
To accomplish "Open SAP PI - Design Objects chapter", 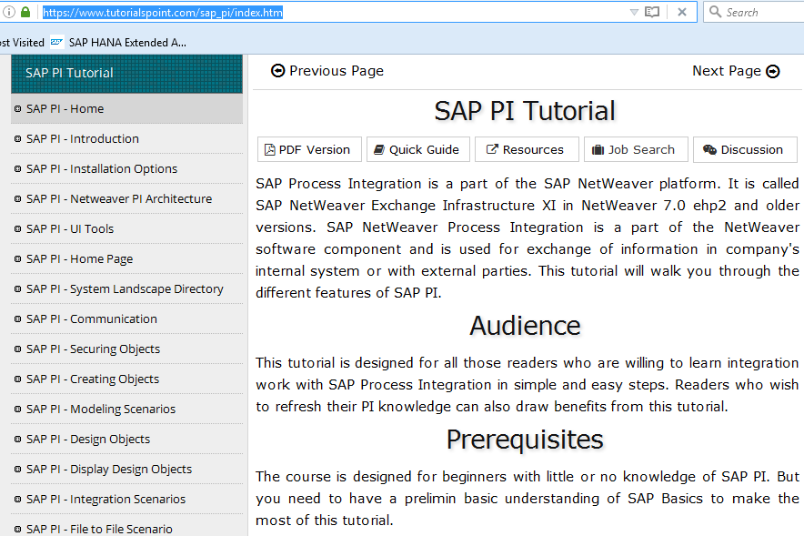I will [x=126, y=439].
